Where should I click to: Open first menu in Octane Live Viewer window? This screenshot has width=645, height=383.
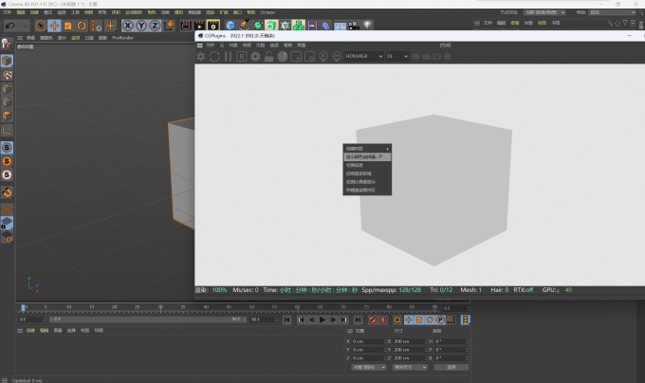pos(211,46)
